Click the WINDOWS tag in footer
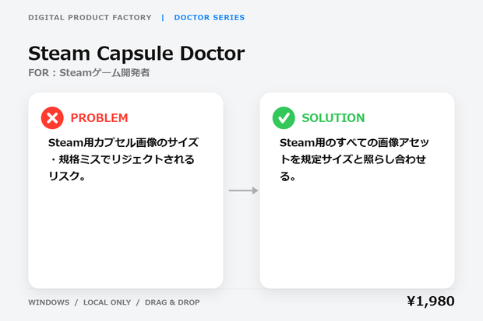This screenshot has width=483, height=321. point(49,302)
